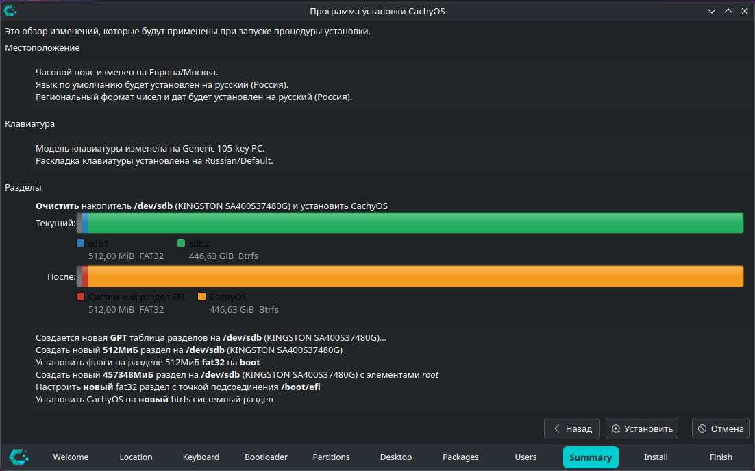Select the highlighted Summary step
Viewport: 755px width, 471px height.
(x=591, y=457)
